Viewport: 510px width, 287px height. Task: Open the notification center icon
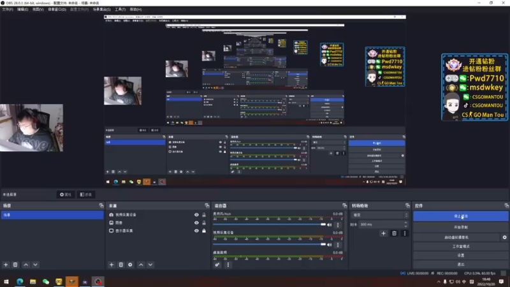point(501,281)
